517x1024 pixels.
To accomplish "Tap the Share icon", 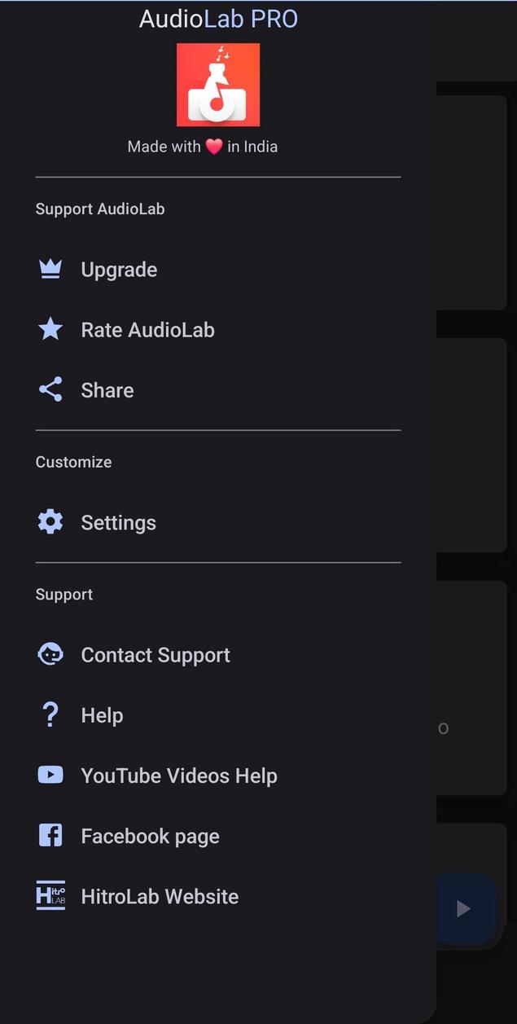I will tap(50, 389).
